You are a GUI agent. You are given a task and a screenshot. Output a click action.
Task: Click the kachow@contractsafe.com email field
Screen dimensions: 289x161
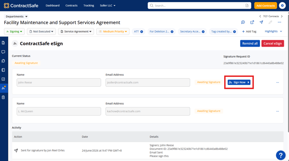[148, 111]
